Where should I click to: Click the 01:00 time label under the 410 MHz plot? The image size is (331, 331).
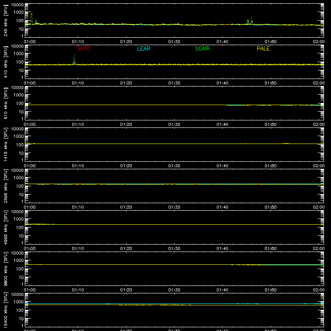pyautogui.click(x=30, y=83)
